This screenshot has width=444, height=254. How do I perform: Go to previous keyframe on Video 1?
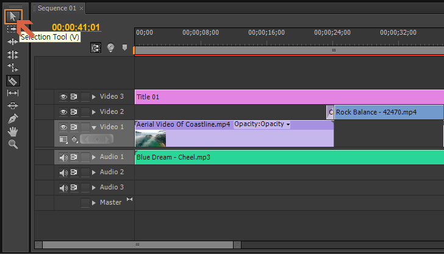pos(87,139)
